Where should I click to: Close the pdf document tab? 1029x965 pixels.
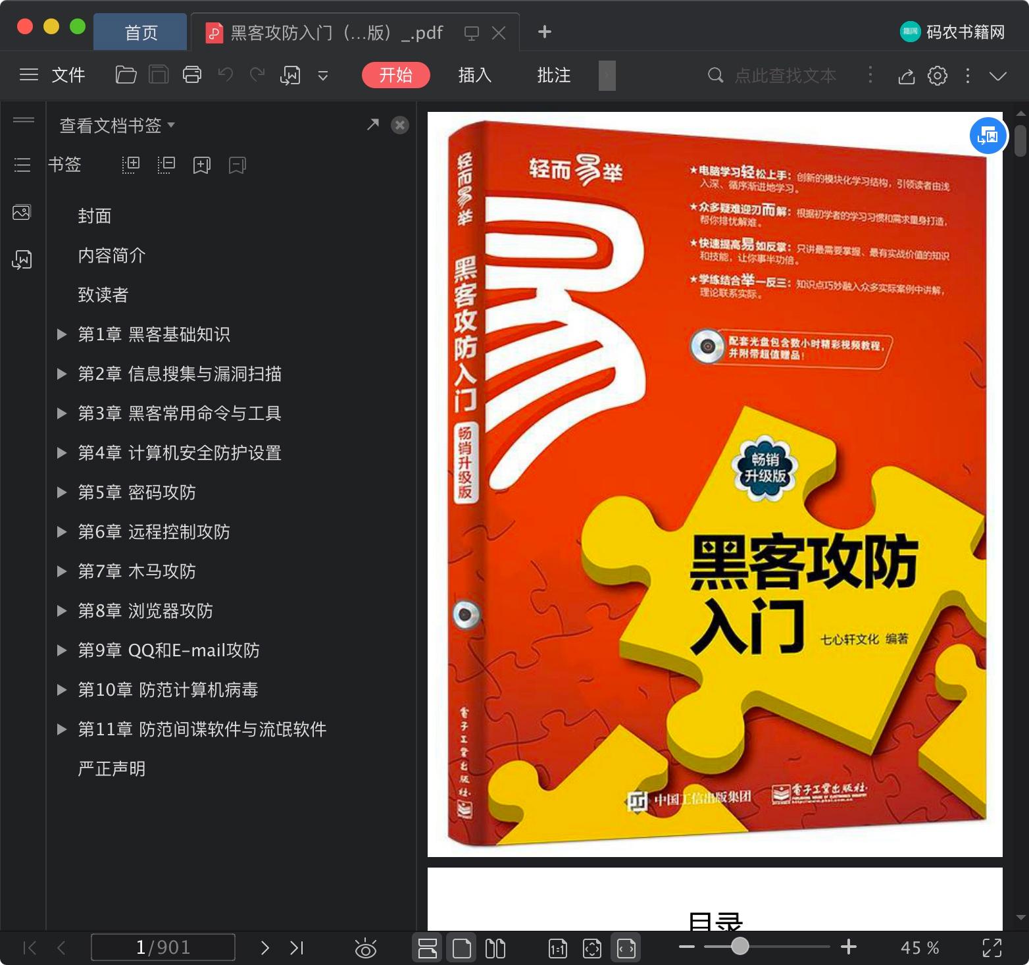pos(499,33)
